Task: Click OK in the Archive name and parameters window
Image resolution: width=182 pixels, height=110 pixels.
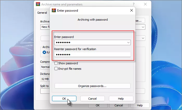Action: 97,105
